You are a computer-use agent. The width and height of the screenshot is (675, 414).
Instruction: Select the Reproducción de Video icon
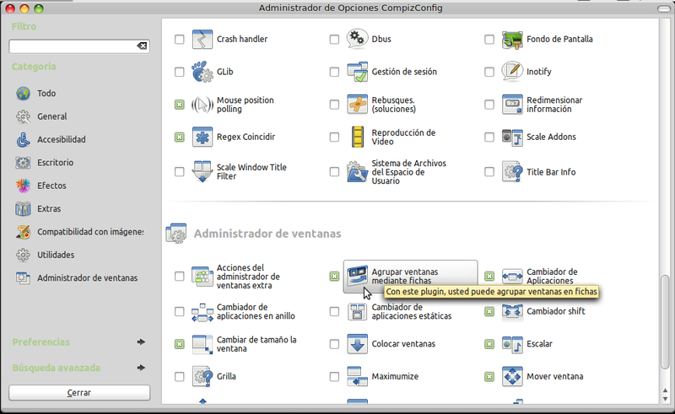coord(358,137)
